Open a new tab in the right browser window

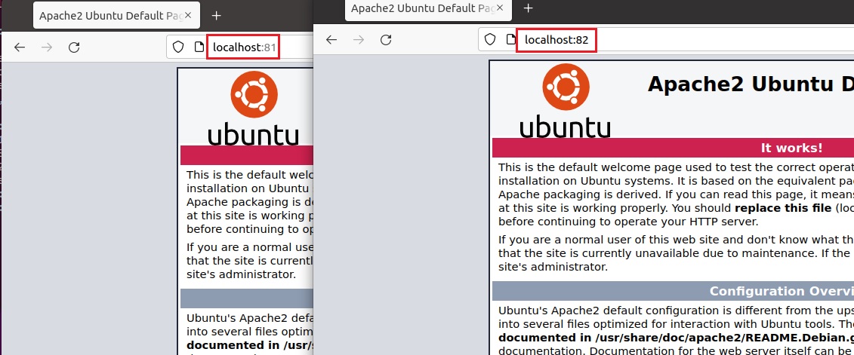528,8
